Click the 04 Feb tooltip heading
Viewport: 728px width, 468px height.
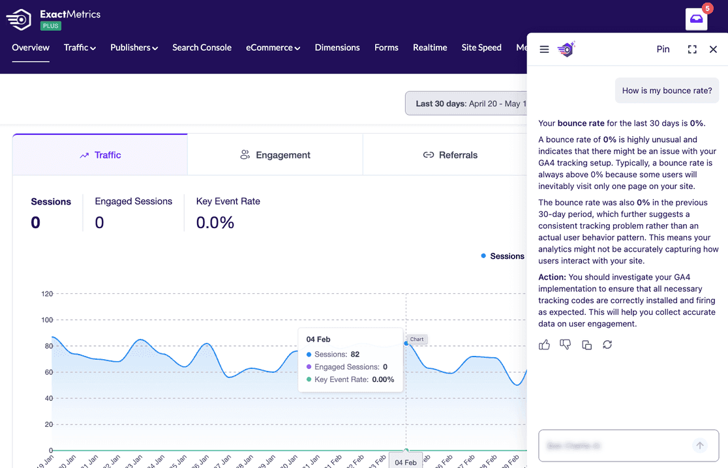[x=318, y=339]
